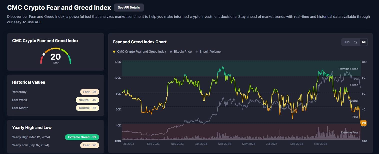Click the Extreme Fear zone label on chart

(349, 132)
